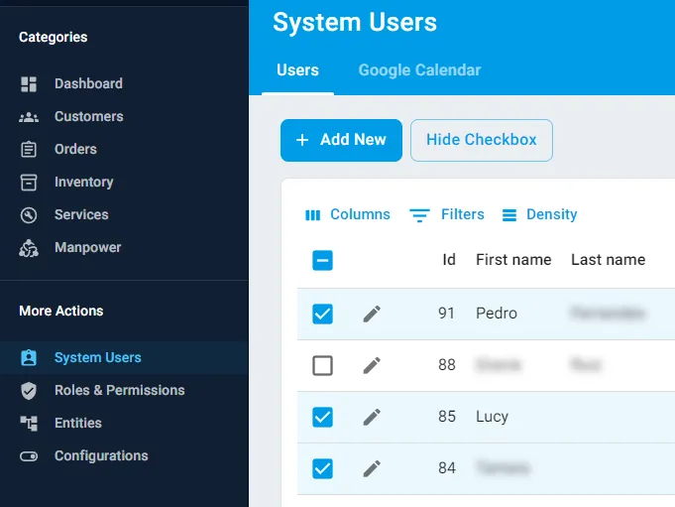
Task: Edit user 88 with pencil icon
Action: (372, 366)
